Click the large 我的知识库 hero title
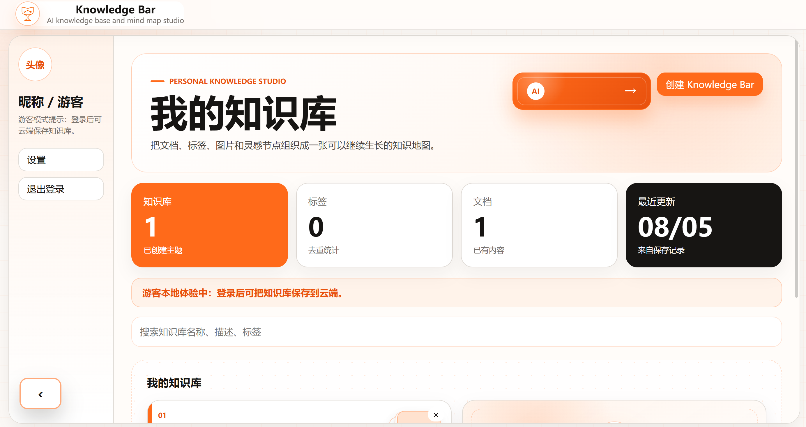This screenshot has height=427, width=806. 243,113
